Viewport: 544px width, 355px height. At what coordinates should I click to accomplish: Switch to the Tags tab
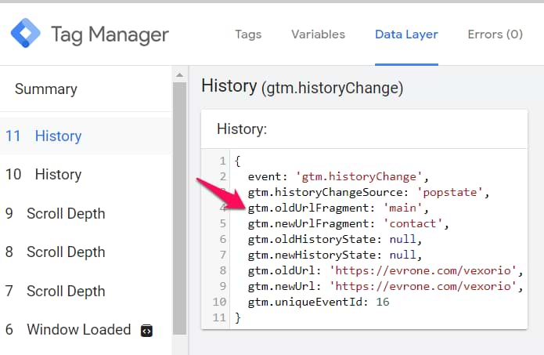[248, 34]
